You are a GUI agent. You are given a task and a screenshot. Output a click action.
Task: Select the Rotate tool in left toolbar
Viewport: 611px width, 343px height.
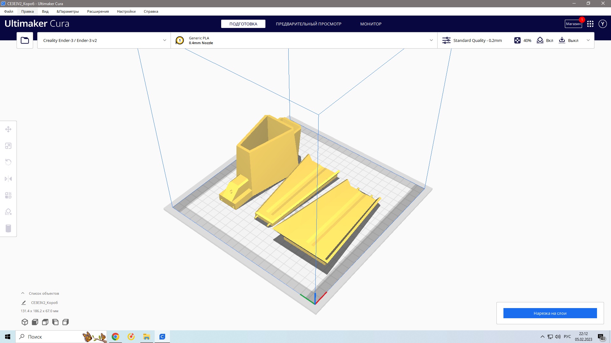(8, 162)
